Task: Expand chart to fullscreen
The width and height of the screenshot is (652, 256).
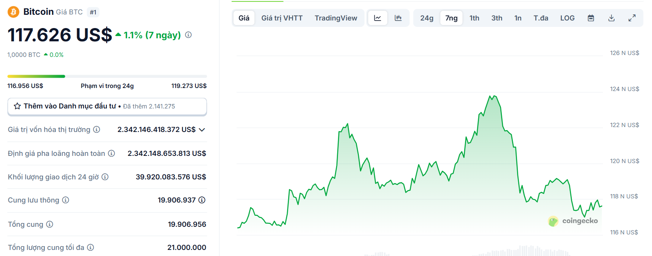Action: [632, 18]
